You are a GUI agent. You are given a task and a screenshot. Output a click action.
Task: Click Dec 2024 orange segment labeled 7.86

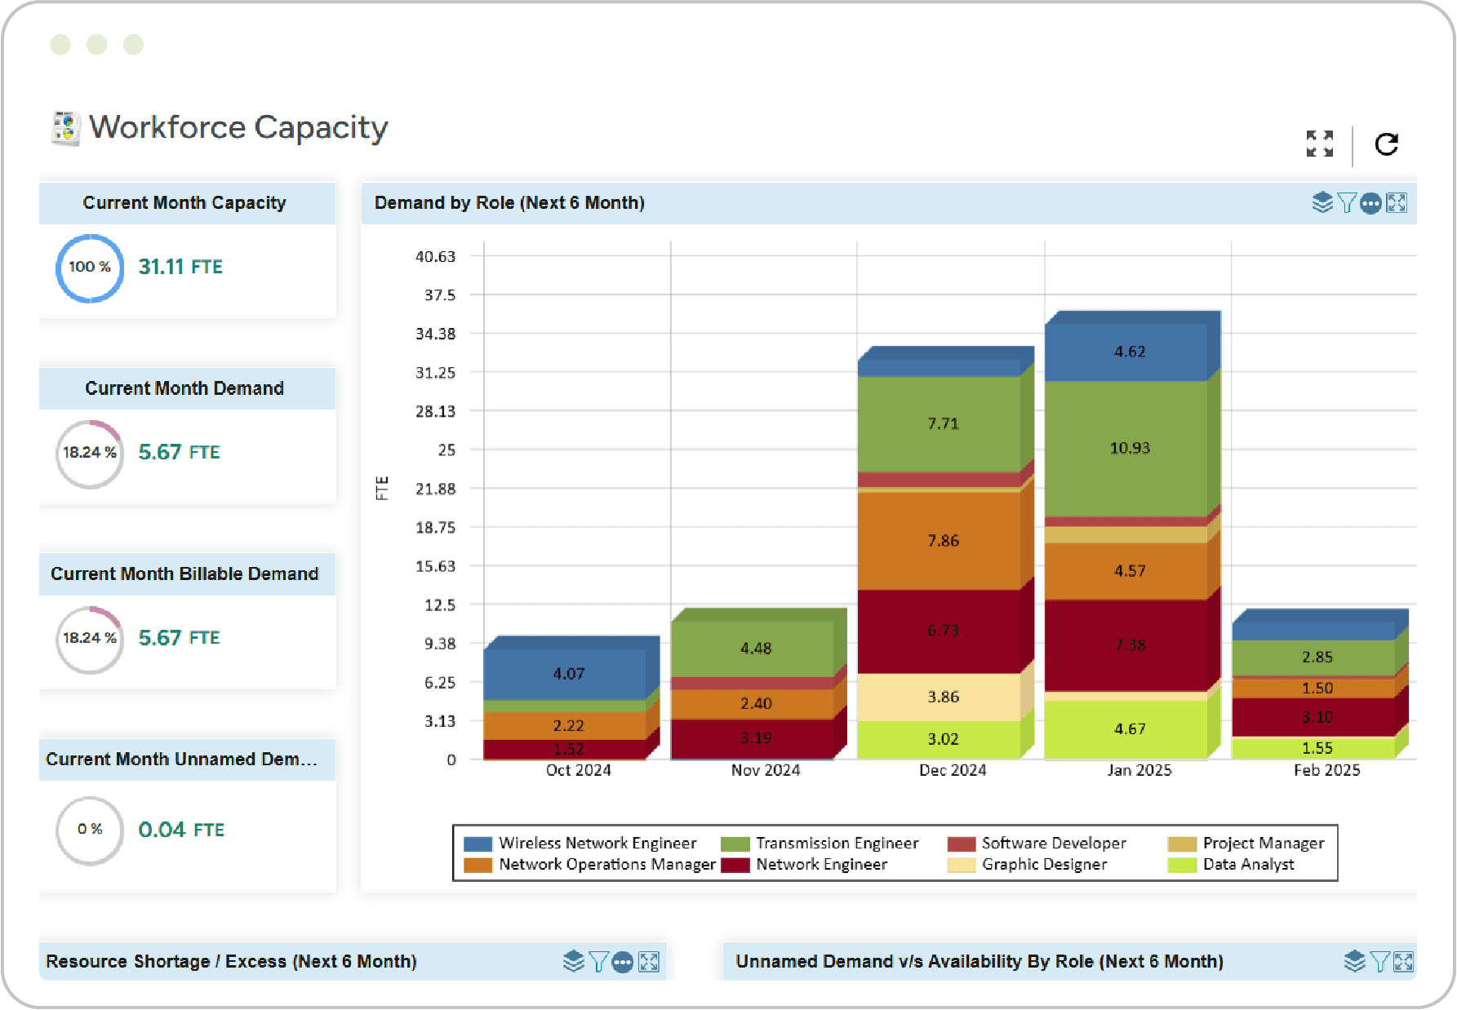click(x=939, y=541)
